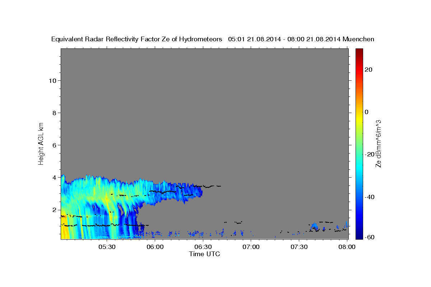431x287 pixels.
Task: Click the plot title text
Action: (213, 39)
